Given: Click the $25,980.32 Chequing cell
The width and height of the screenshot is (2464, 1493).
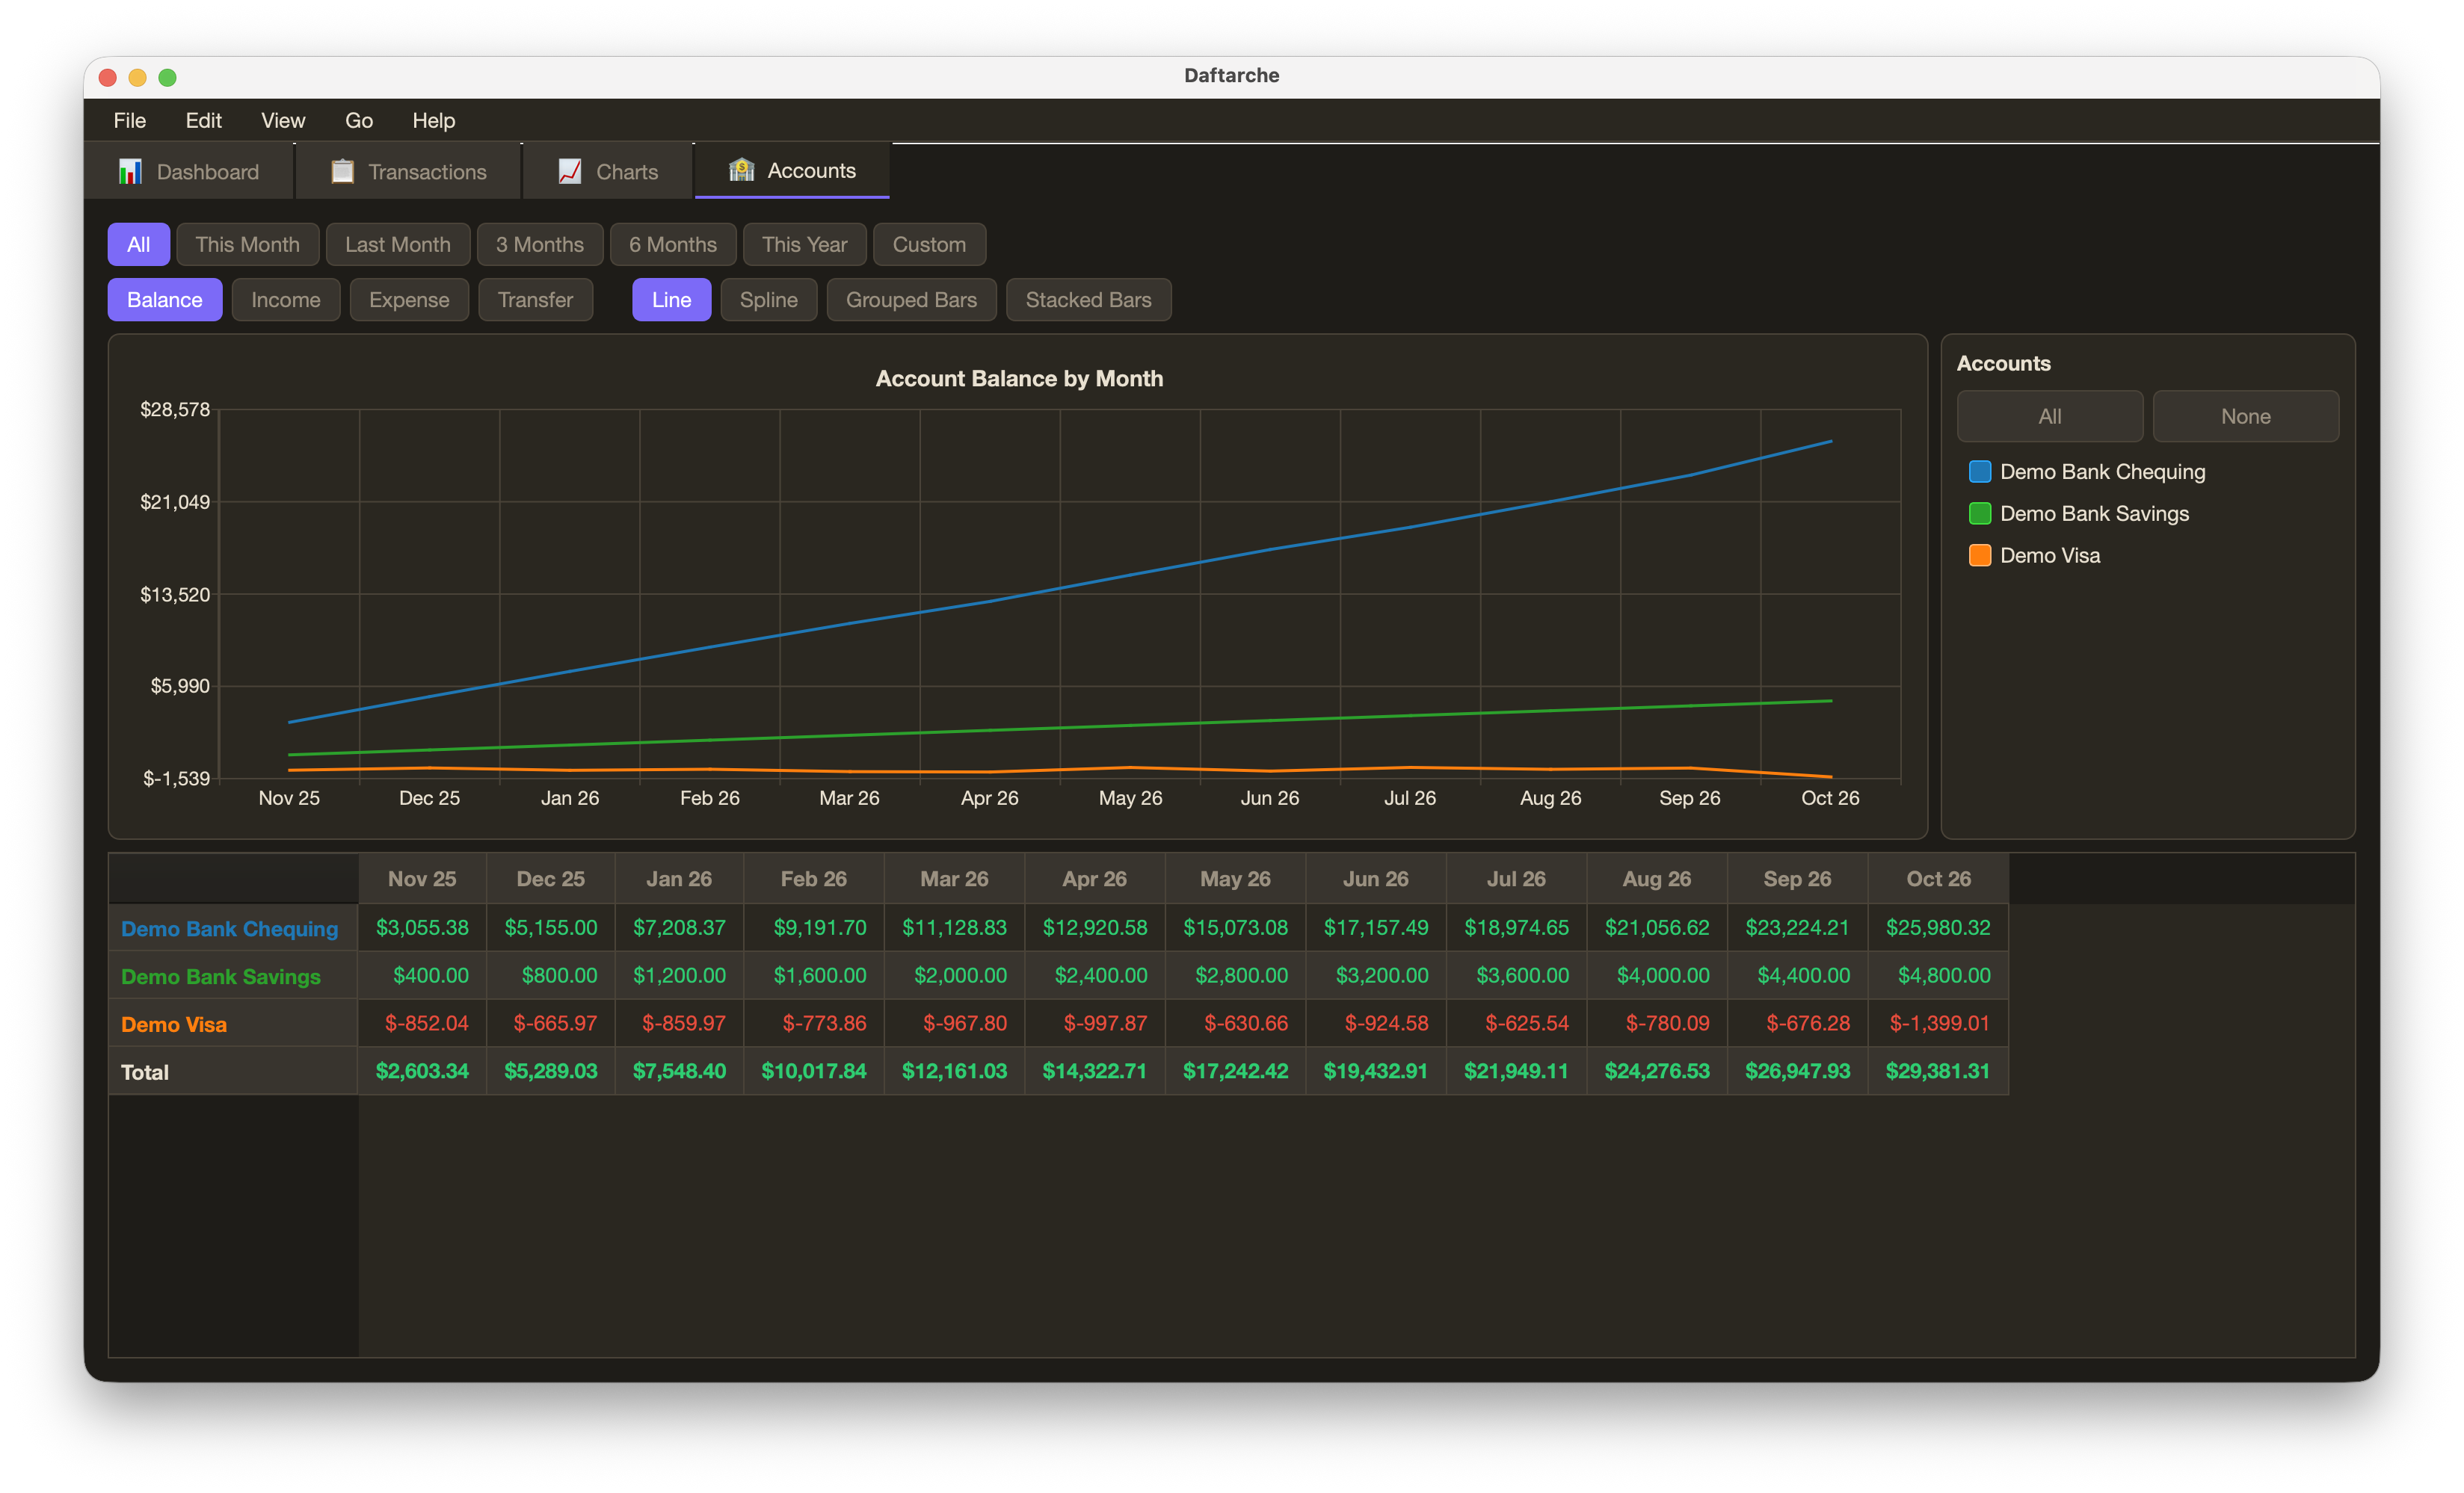Looking at the screenshot, I should click(x=1938, y=927).
